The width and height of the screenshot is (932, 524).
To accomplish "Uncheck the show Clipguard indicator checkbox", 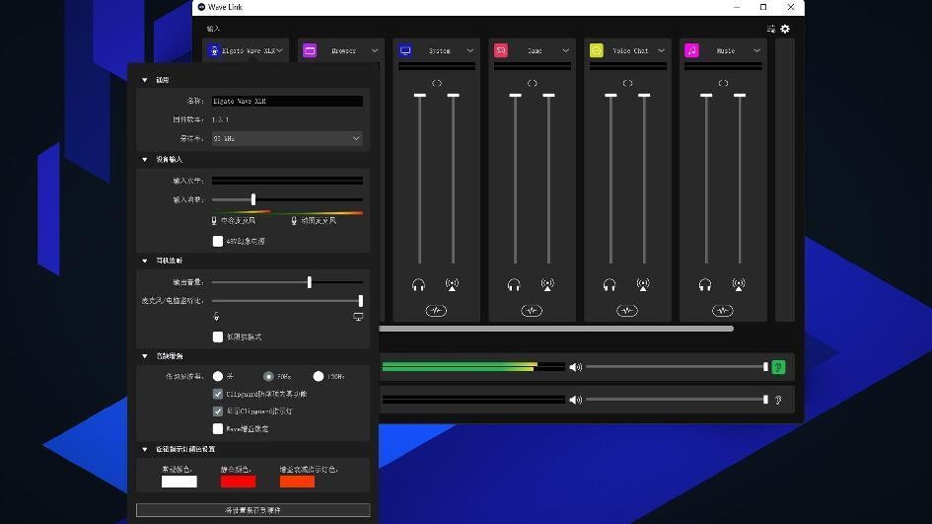I will [x=218, y=411].
